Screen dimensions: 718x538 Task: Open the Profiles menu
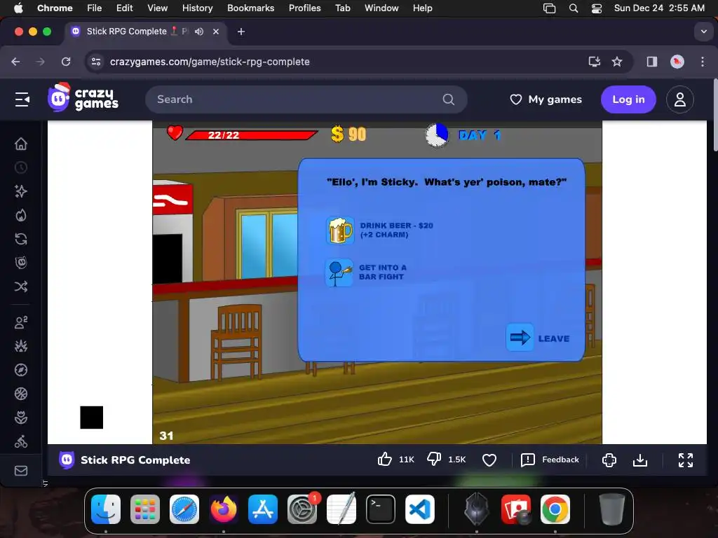tap(304, 8)
